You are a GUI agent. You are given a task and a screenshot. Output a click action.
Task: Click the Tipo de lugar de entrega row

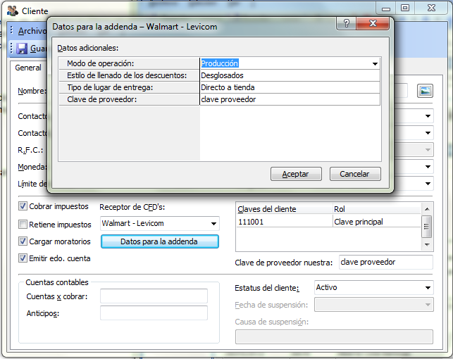click(129, 87)
